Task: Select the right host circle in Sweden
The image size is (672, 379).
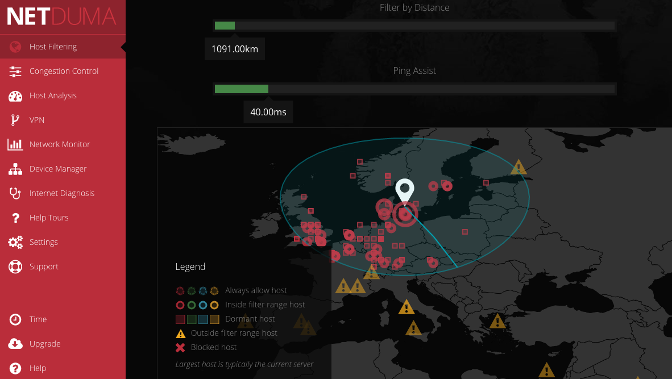Action: click(x=447, y=186)
